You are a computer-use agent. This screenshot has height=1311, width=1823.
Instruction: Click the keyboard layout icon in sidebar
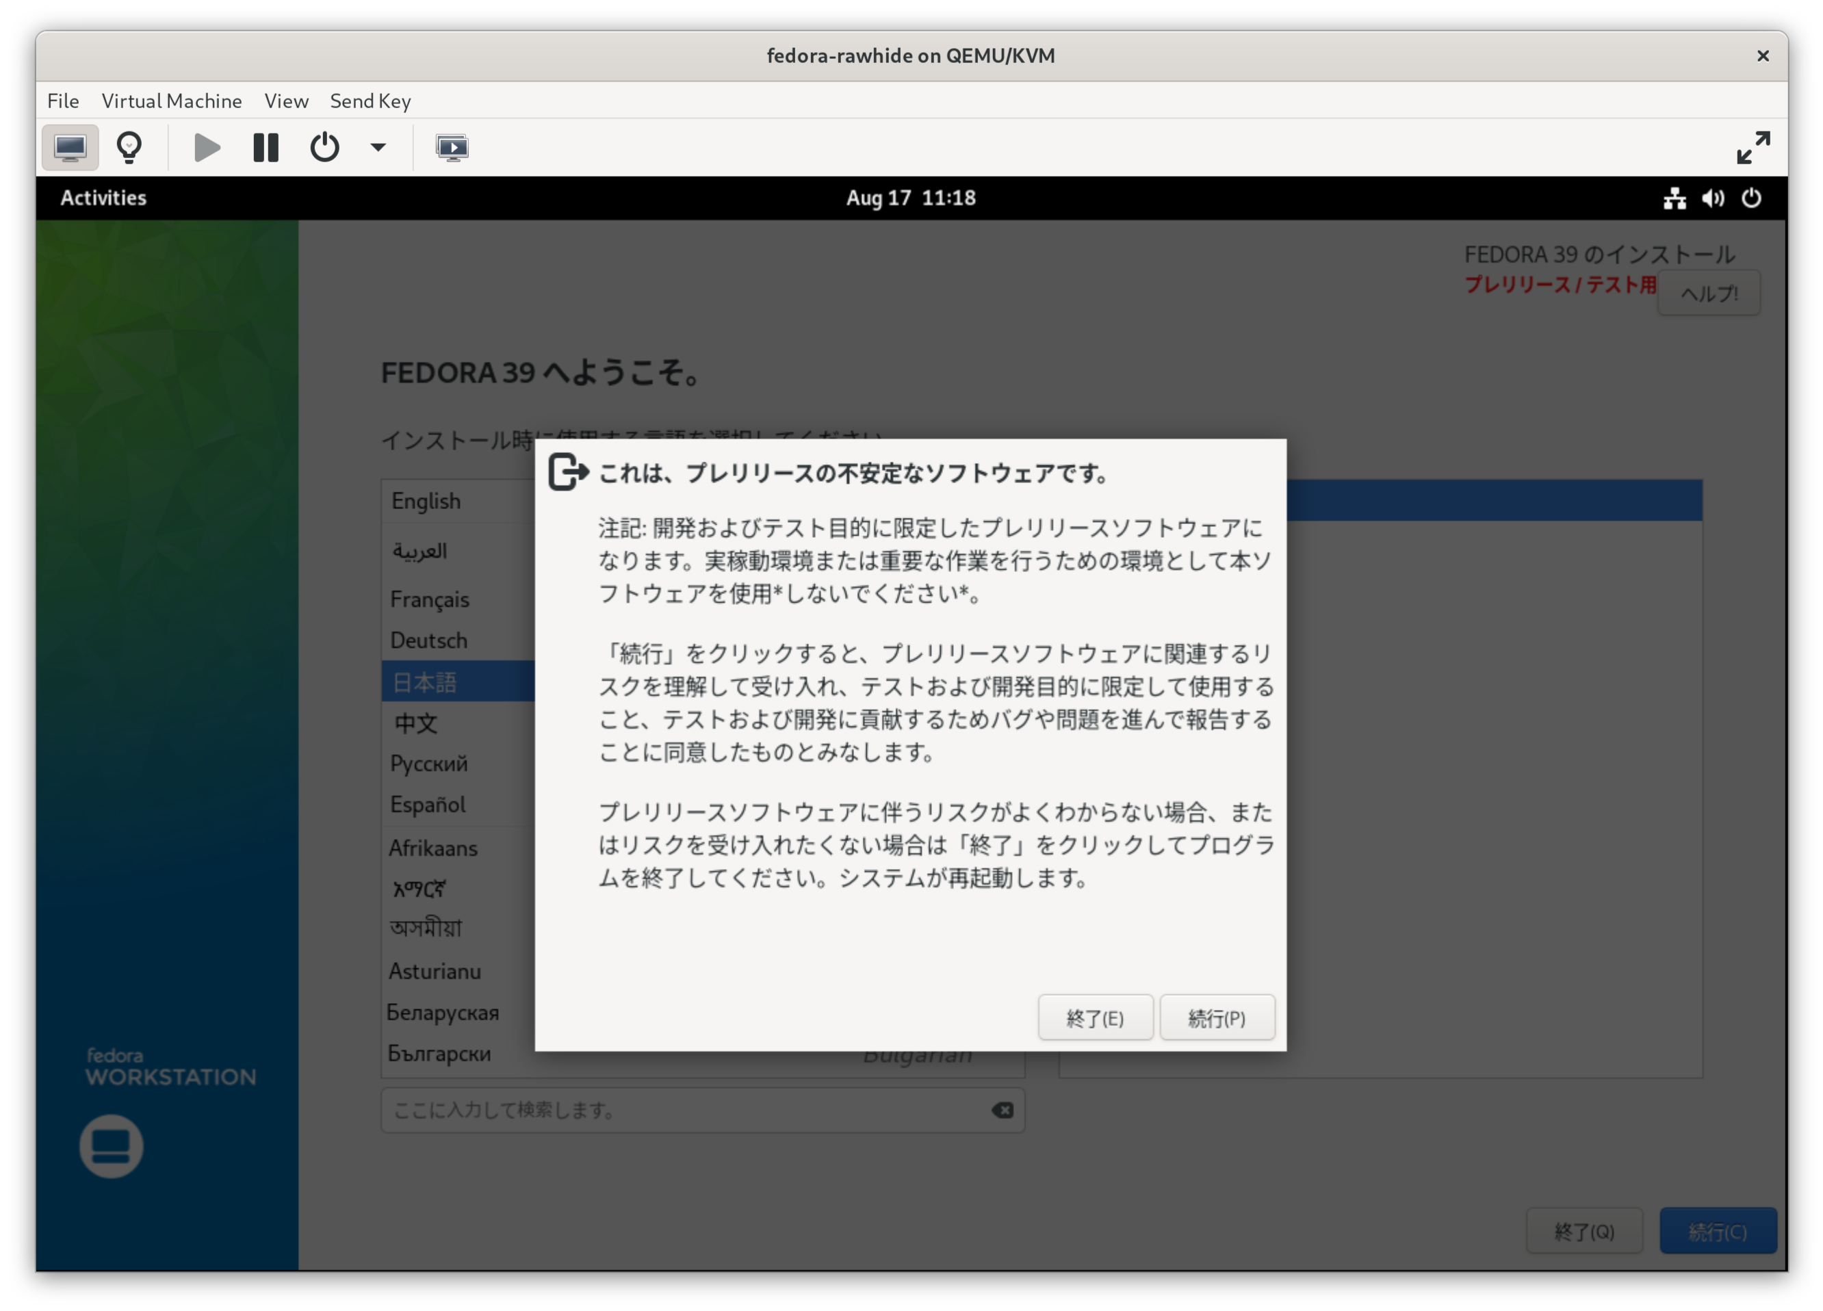click(111, 1146)
